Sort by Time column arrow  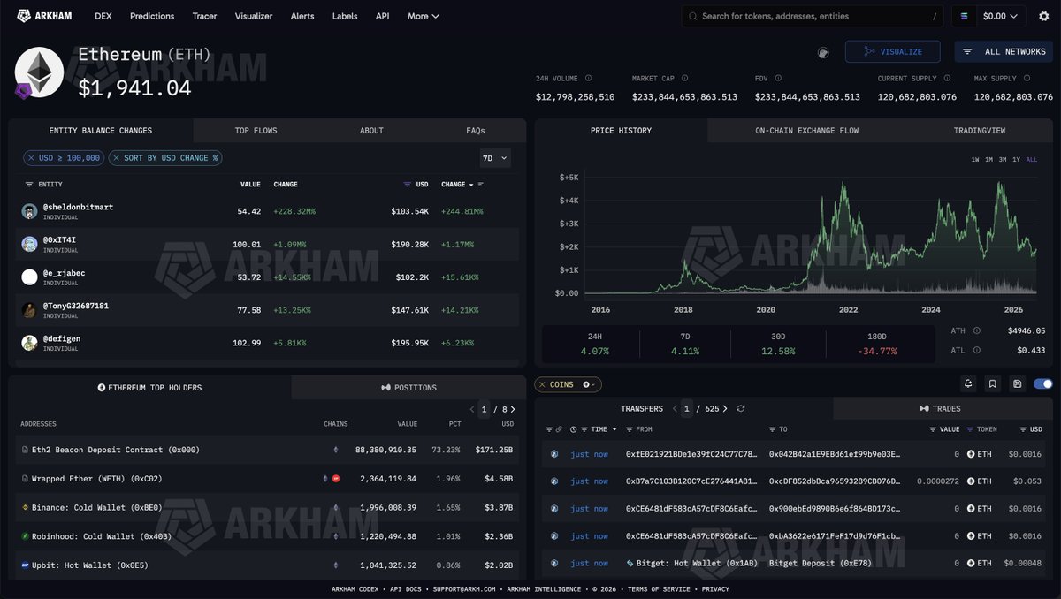[x=614, y=429]
